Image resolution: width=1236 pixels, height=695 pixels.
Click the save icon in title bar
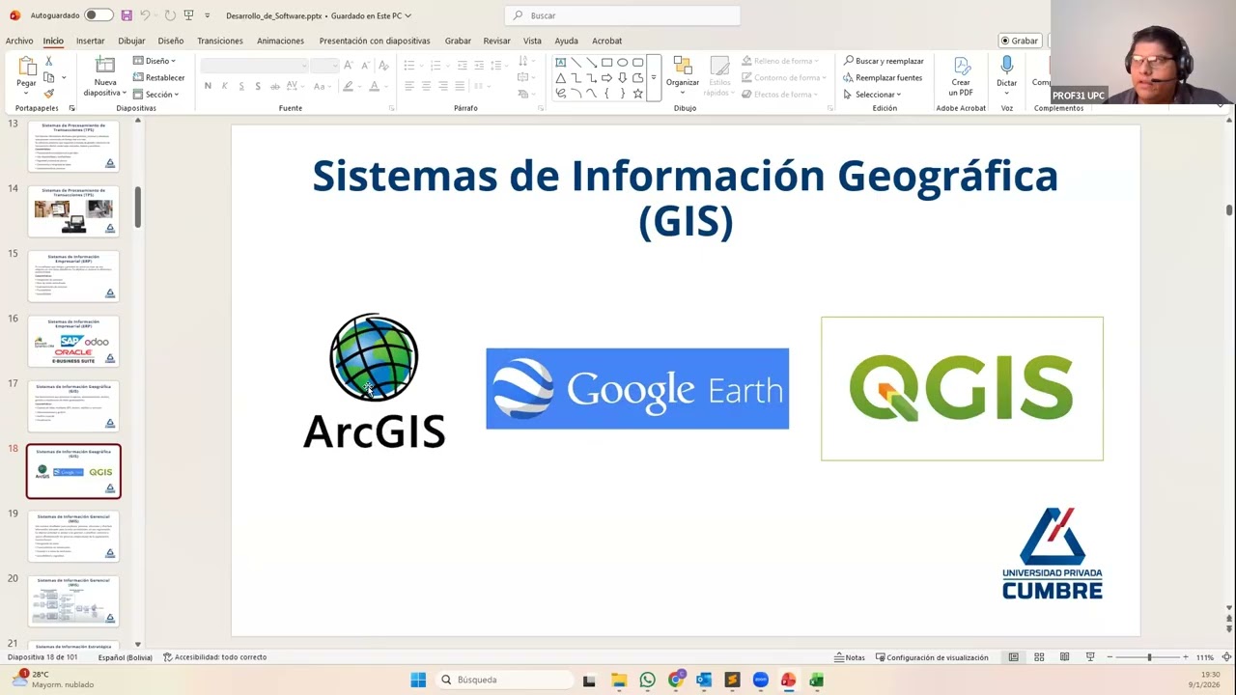coord(126,15)
